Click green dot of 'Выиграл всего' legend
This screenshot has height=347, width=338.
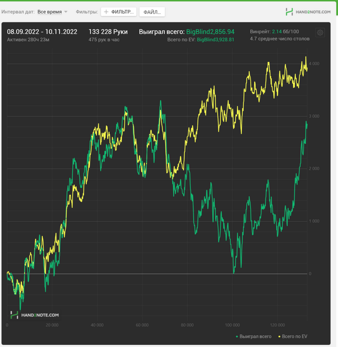[236, 337]
